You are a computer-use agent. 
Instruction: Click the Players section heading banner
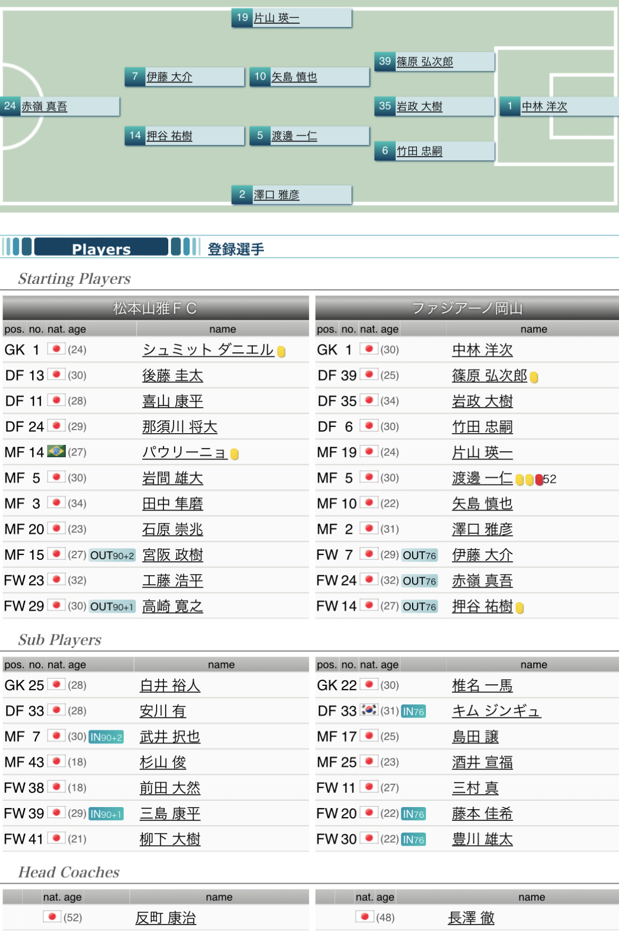coord(101,248)
